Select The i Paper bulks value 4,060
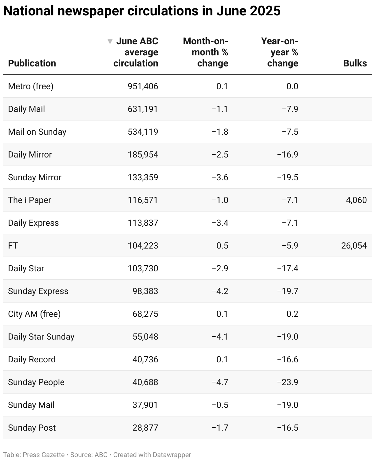The image size is (375, 462). tap(356, 200)
